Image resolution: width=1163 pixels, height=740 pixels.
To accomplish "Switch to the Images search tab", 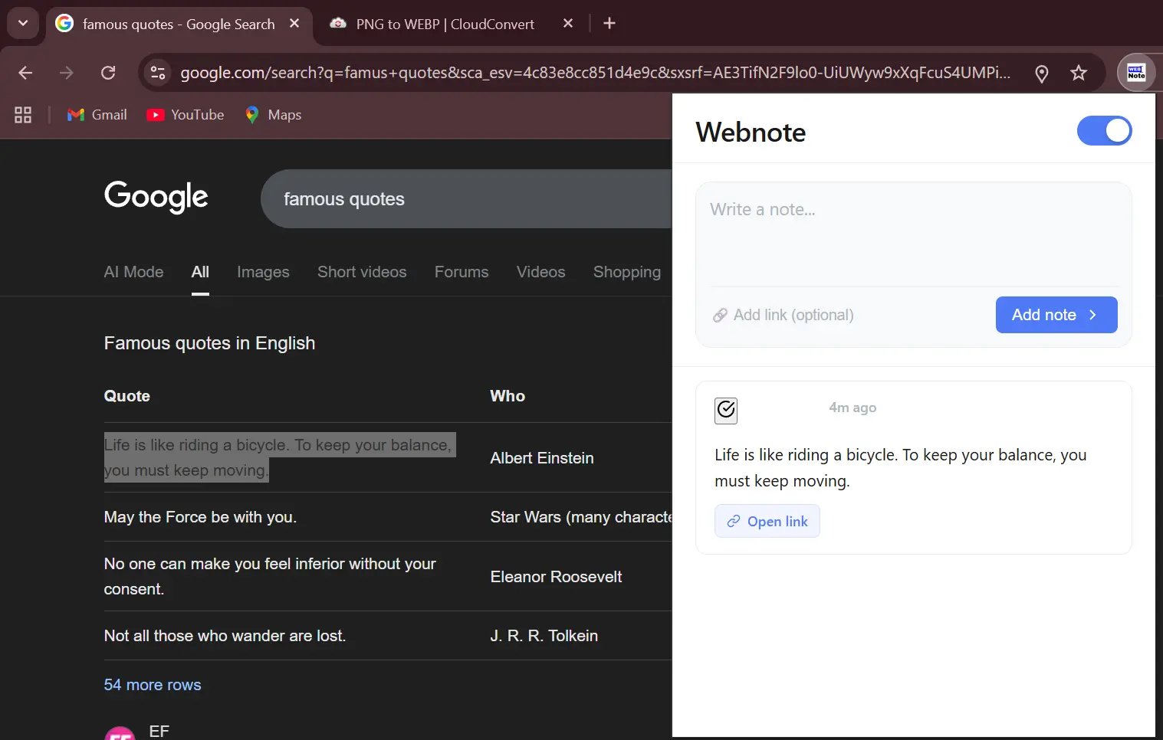I will point(263,272).
